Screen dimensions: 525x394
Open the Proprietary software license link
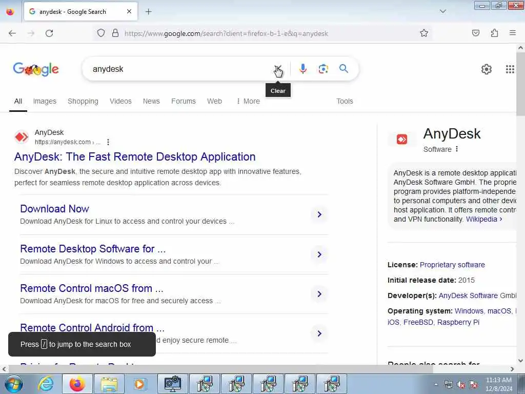coord(452,265)
